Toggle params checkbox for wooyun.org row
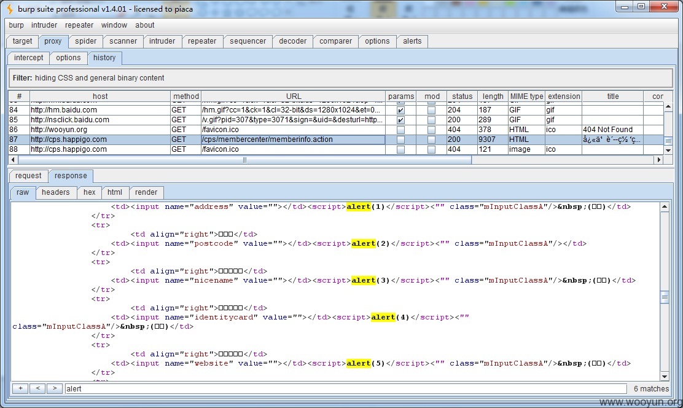 (400, 130)
